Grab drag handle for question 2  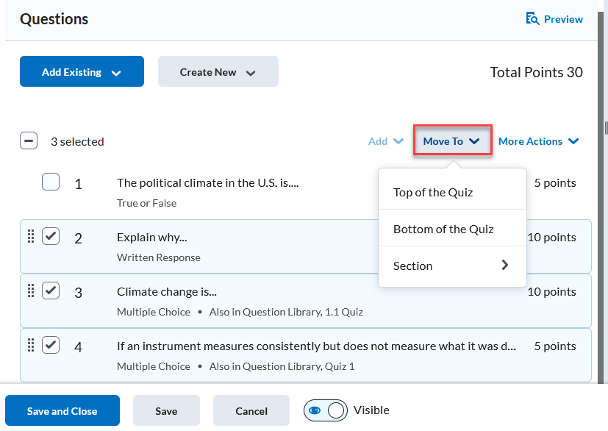(x=31, y=237)
